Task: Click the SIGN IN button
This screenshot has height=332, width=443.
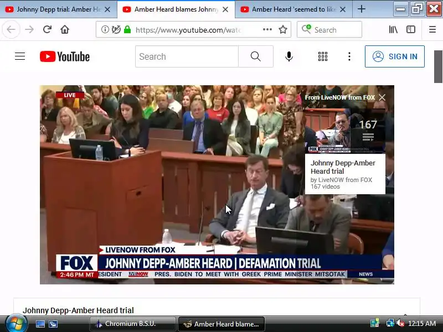Action: tap(395, 56)
